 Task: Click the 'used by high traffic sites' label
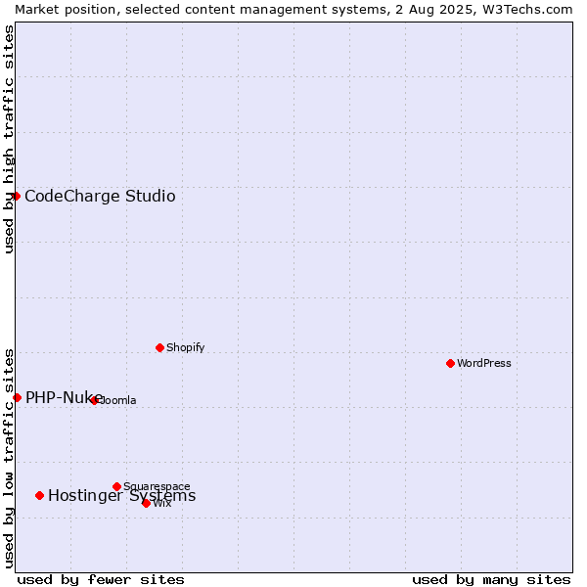pyautogui.click(x=9, y=139)
